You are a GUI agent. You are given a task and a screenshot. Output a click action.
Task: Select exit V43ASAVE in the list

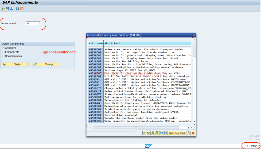tap(95, 94)
